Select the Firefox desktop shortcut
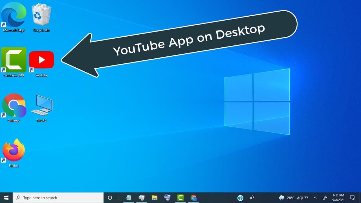 [14, 153]
